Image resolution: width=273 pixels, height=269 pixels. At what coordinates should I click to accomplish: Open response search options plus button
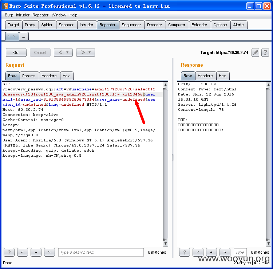click(x=211, y=252)
